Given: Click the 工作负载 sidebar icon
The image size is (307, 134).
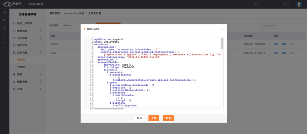Looking at the screenshot, I should pyautogui.click(x=14, y=53).
